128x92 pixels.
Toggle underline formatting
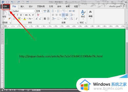coord(21,15)
